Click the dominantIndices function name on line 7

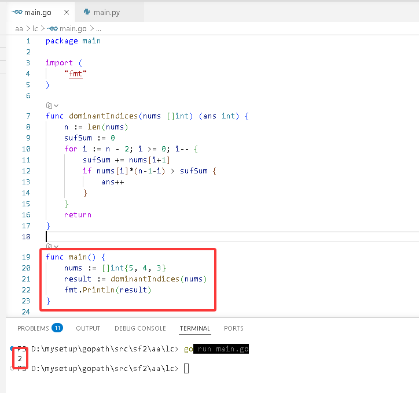(x=104, y=116)
